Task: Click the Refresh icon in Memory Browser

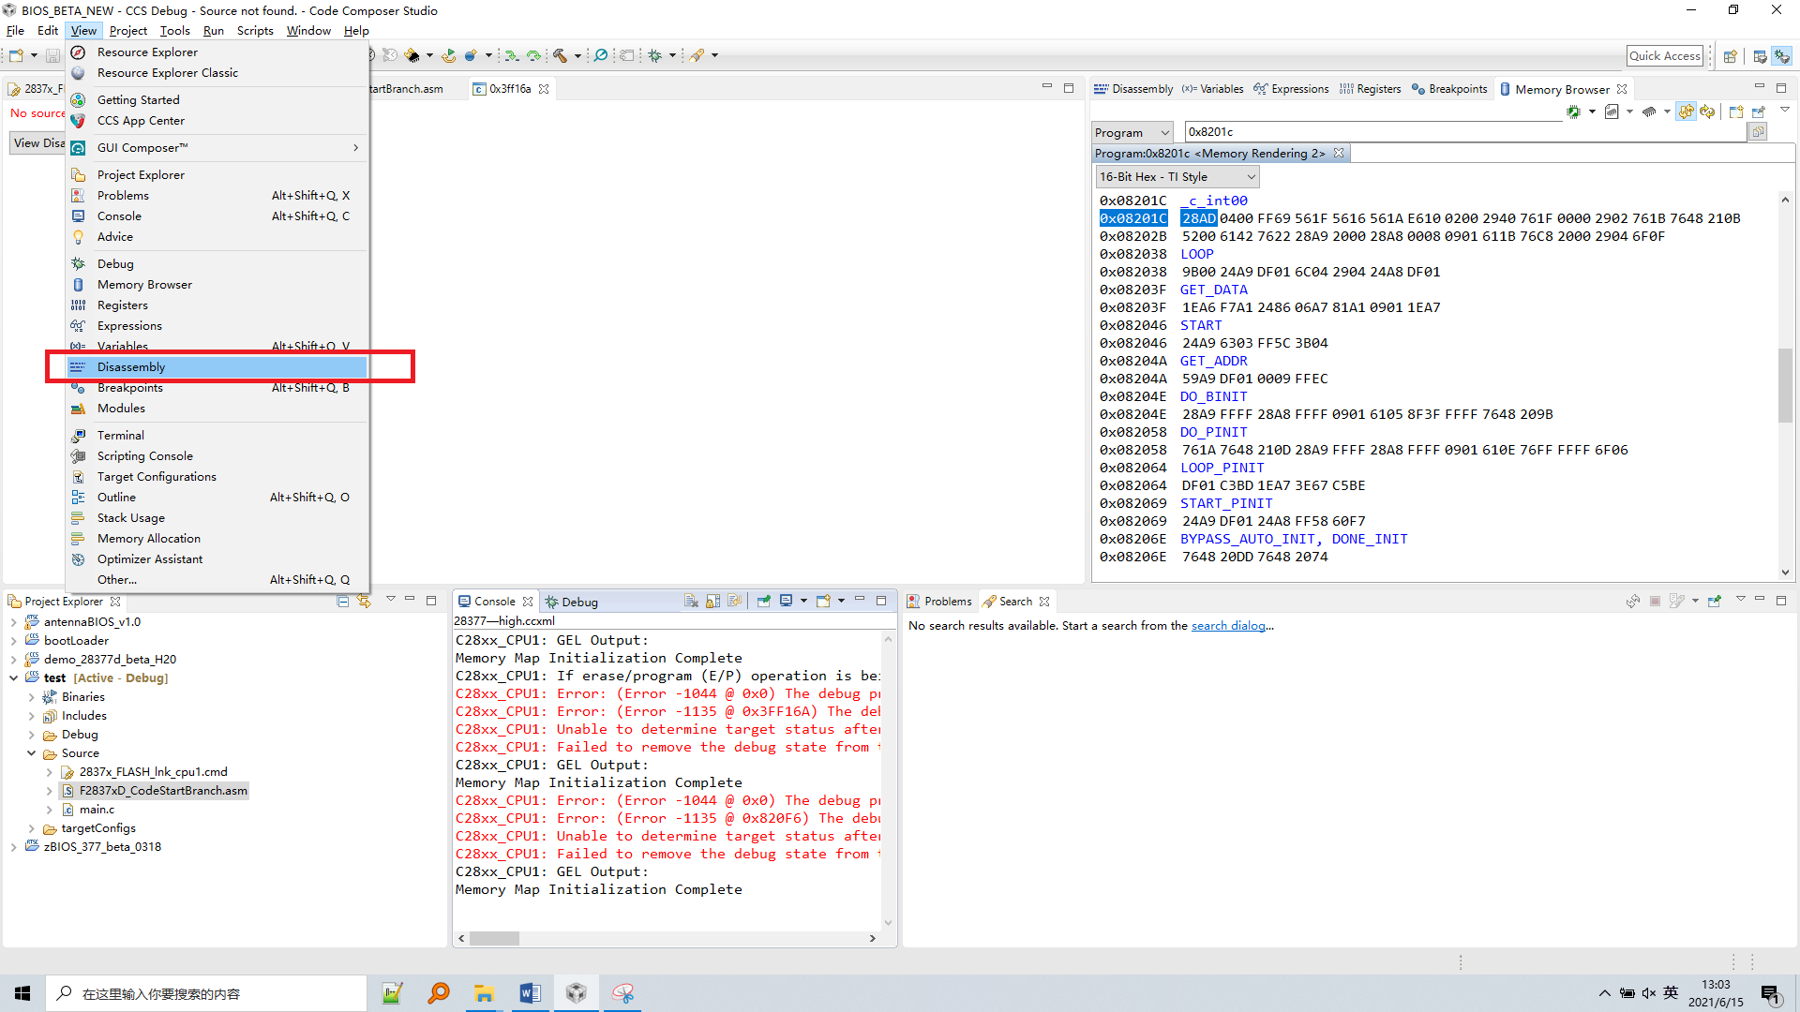Action: point(1707,112)
